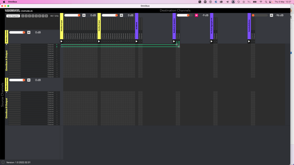This screenshot has width=294, height=165.
Task: Unmute the MacBook Air Speakers destination
Action: (x=196, y=15)
